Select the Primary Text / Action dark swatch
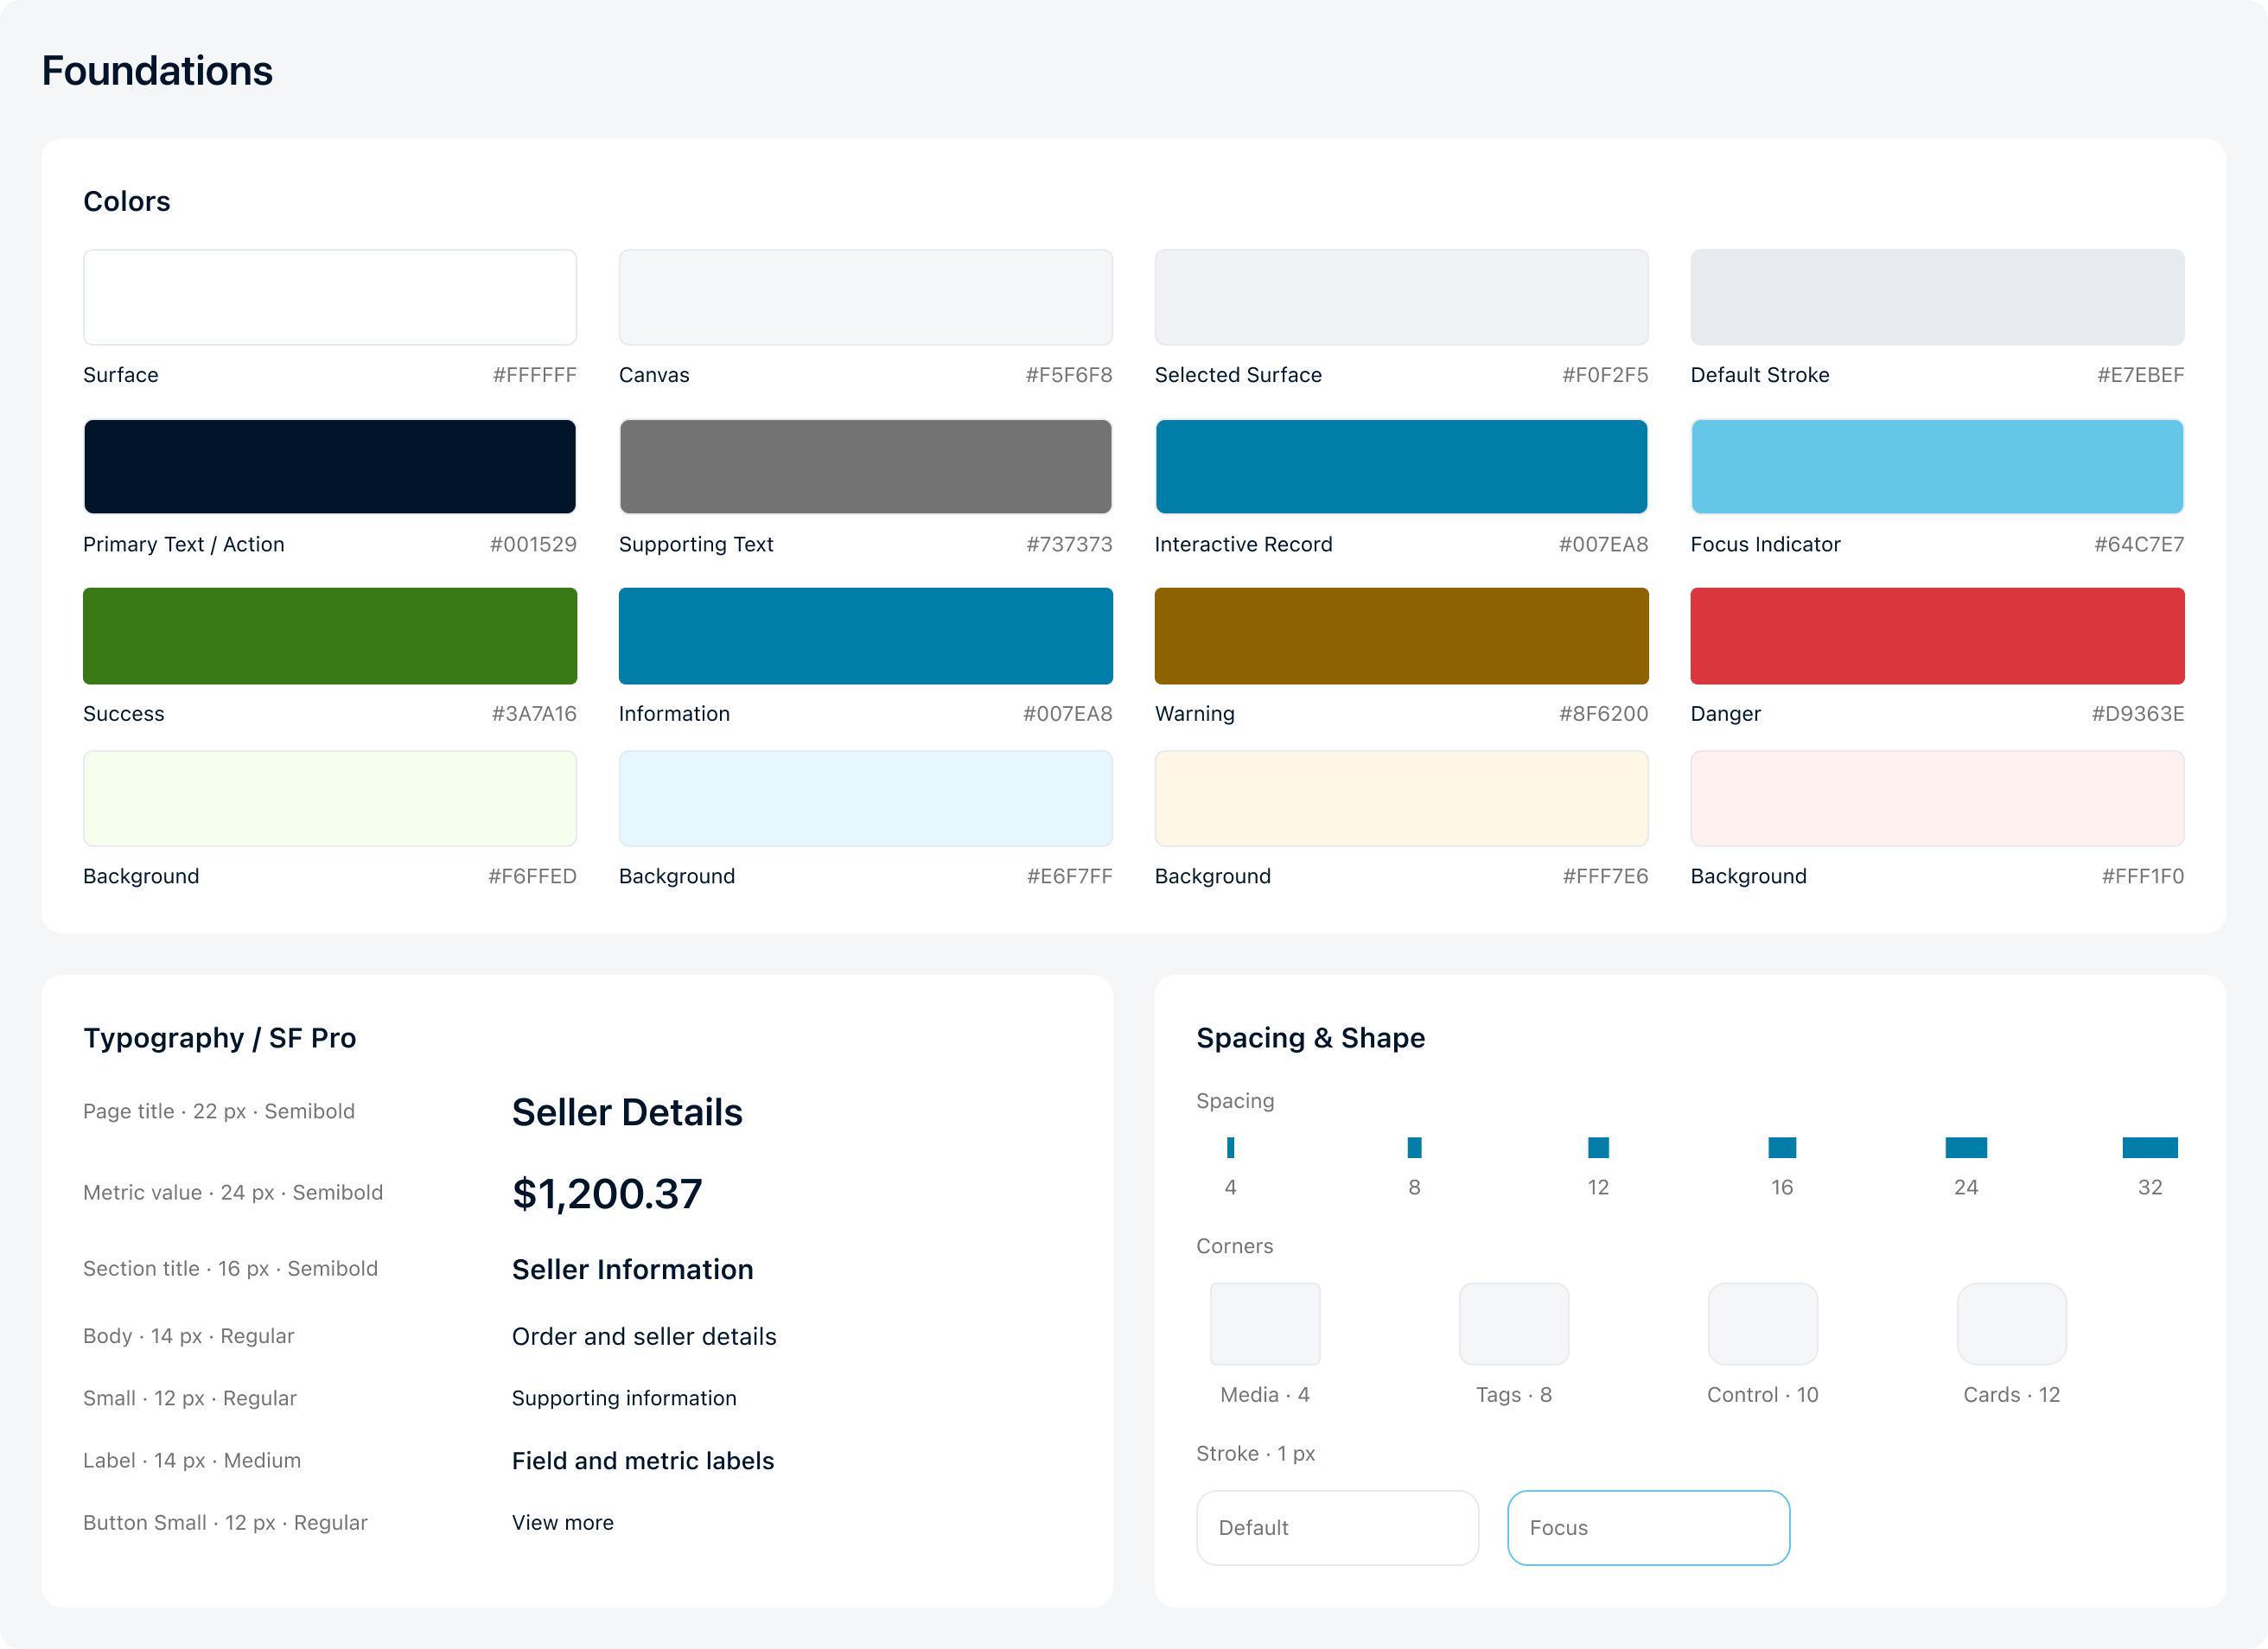 pyautogui.click(x=330, y=466)
